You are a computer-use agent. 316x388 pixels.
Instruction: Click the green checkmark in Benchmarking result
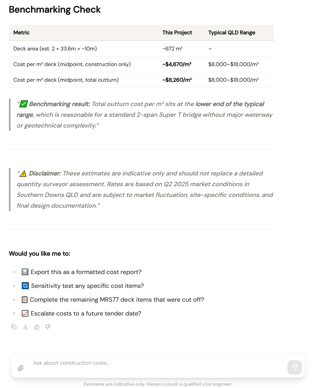point(24,104)
